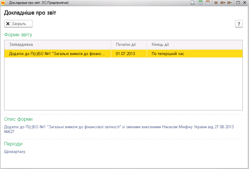Click the 'Щокварталу.' period text

15,151
